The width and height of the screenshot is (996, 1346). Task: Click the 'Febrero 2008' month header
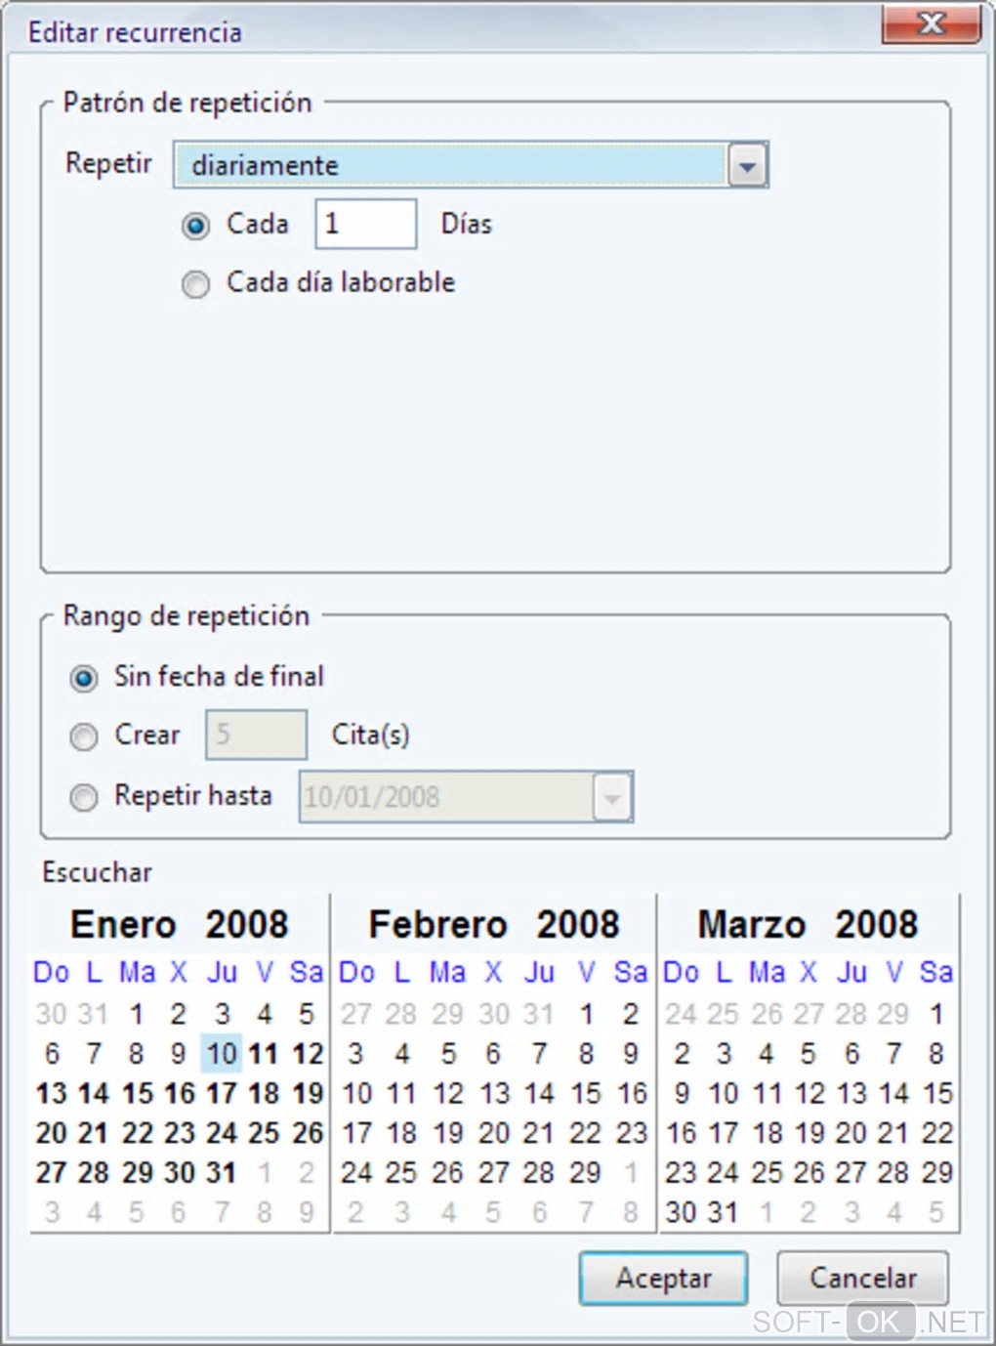tap(494, 924)
